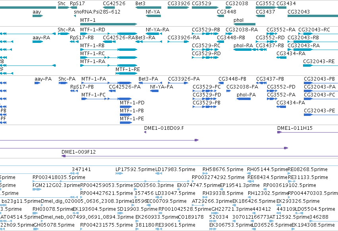Click the CG3552-RA transcript label

point(281,30)
